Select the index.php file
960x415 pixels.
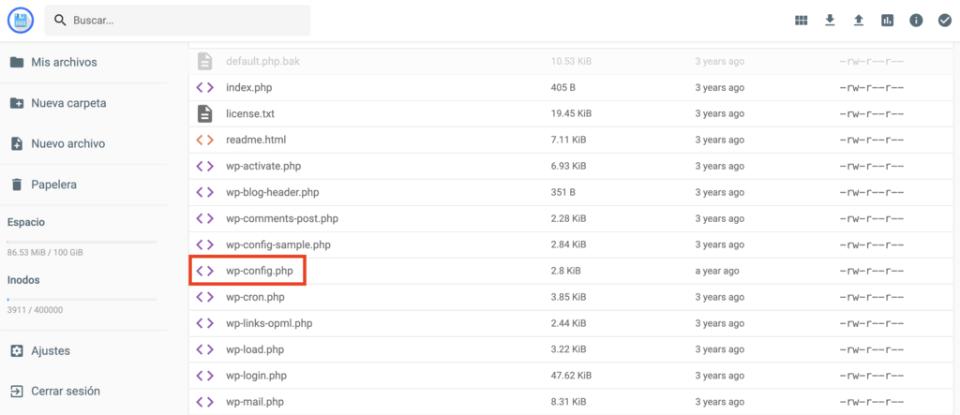coord(248,87)
